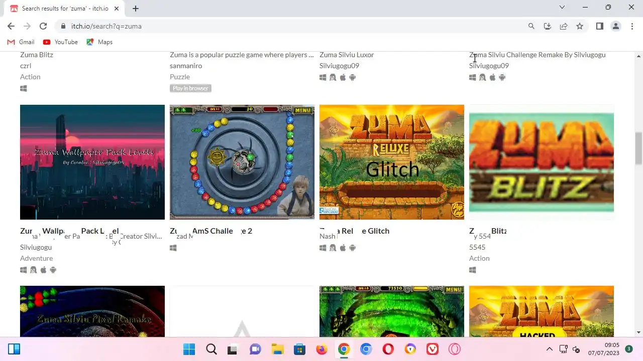Open the Zuma Wallpaper Pack Levels thumbnail

coord(92,162)
